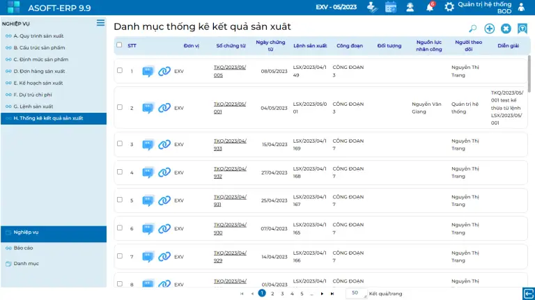
Task: Open voucher link TKQ/2023/04/933
Action: (x=229, y=144)
